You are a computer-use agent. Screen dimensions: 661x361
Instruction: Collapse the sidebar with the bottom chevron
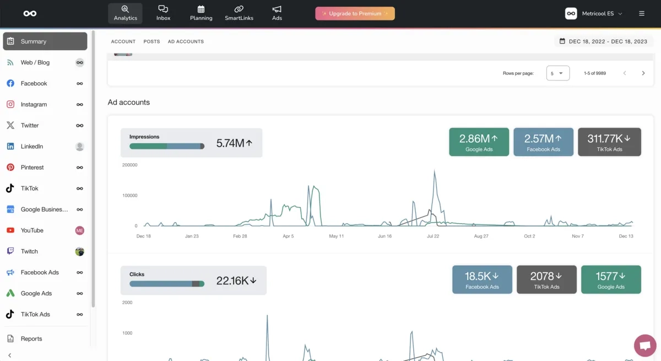pos(10,355)
